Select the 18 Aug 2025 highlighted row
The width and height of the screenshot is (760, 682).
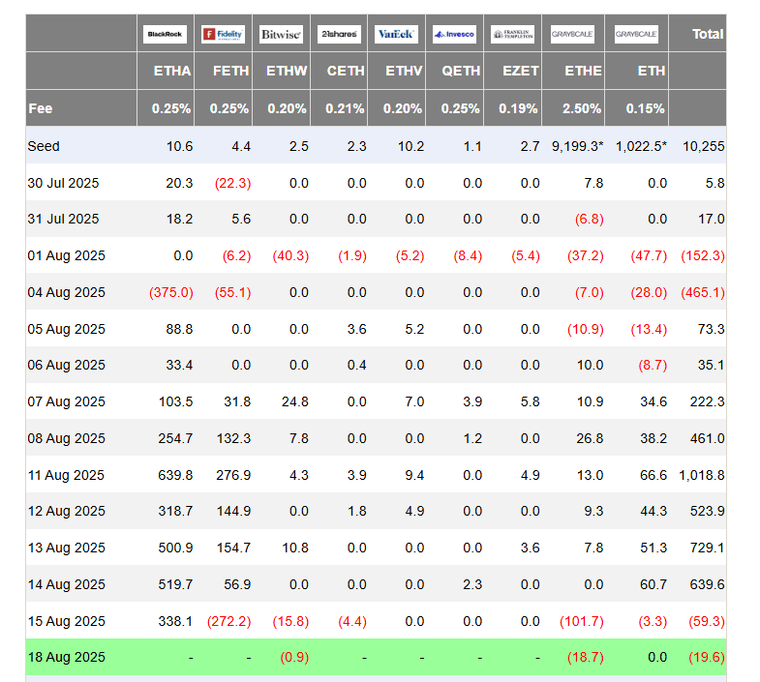(x=376, y=657)
